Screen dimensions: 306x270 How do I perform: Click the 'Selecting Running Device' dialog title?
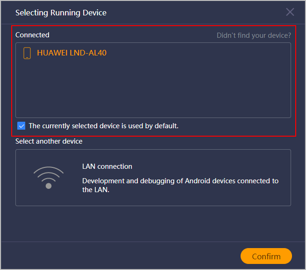[61, 13]
